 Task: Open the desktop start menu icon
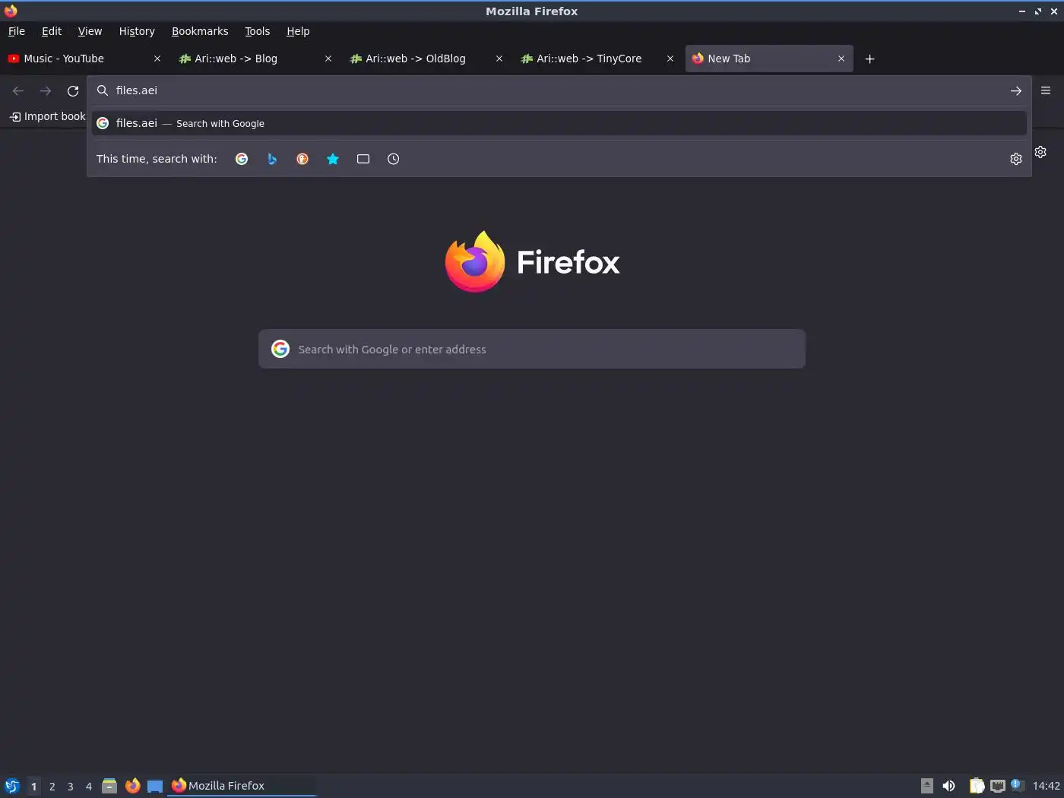point(12,786)
